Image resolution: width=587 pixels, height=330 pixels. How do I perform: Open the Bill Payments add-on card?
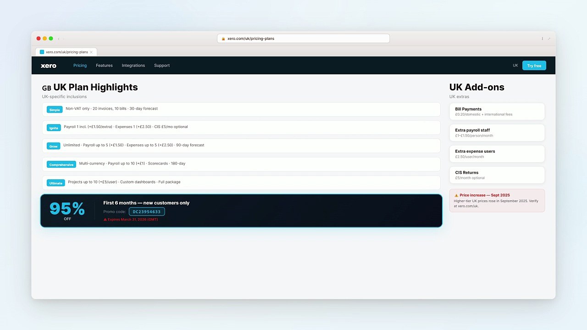click(497, 111)
